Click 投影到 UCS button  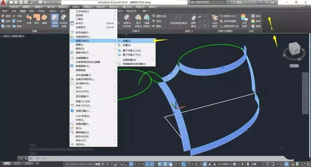coord(228,16)
